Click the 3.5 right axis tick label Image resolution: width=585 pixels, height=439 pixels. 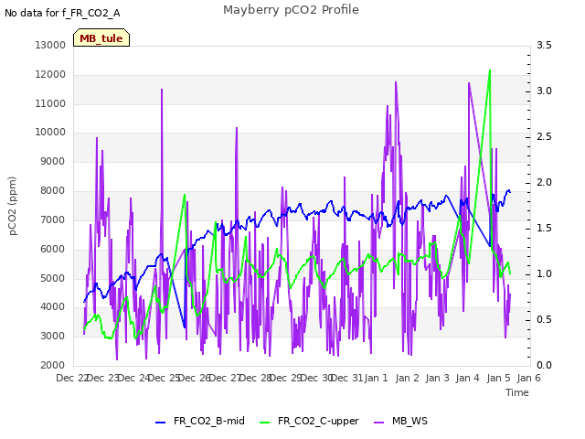point(544,45)
